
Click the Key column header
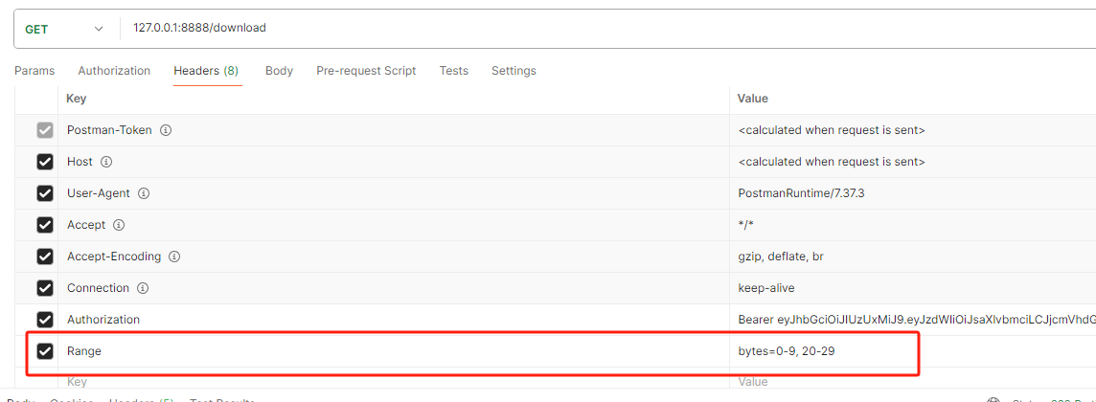click(x=77, y=100)
